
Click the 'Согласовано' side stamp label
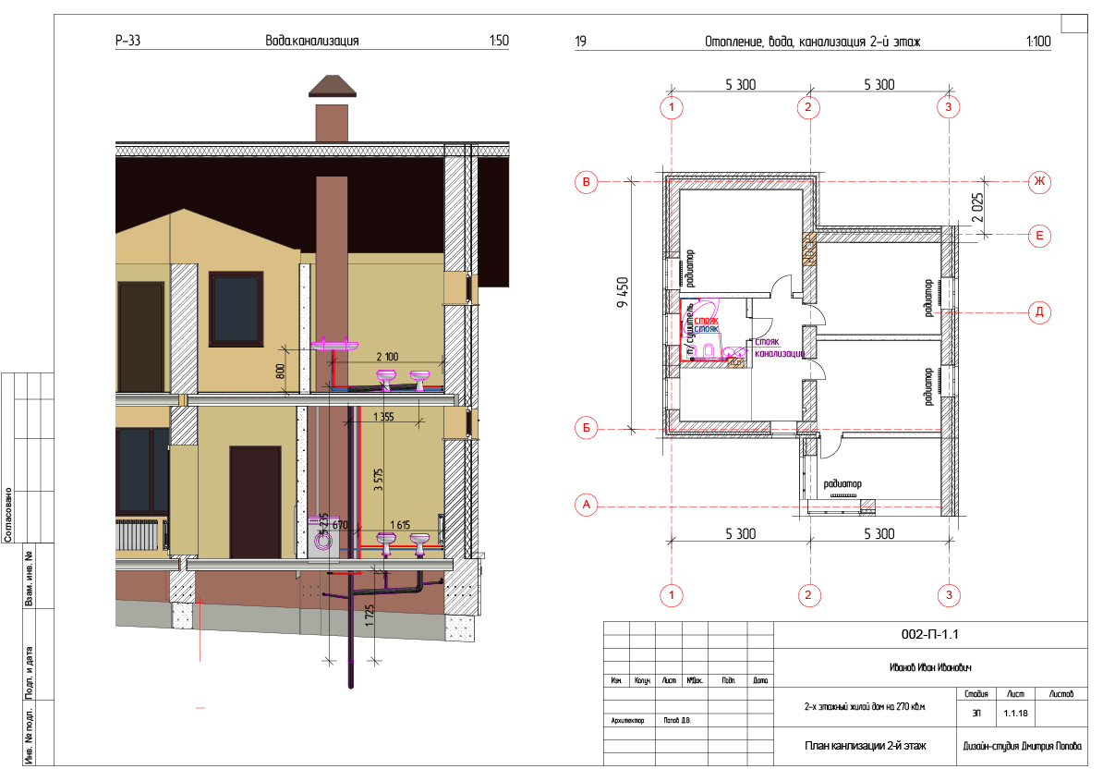pos(8,514)
